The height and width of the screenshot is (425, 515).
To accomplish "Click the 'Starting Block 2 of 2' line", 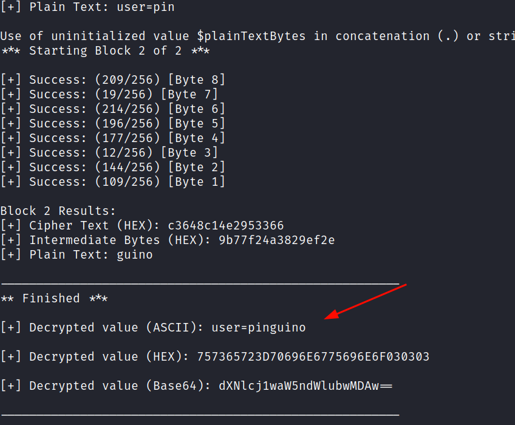I will [x=105, y=51].
